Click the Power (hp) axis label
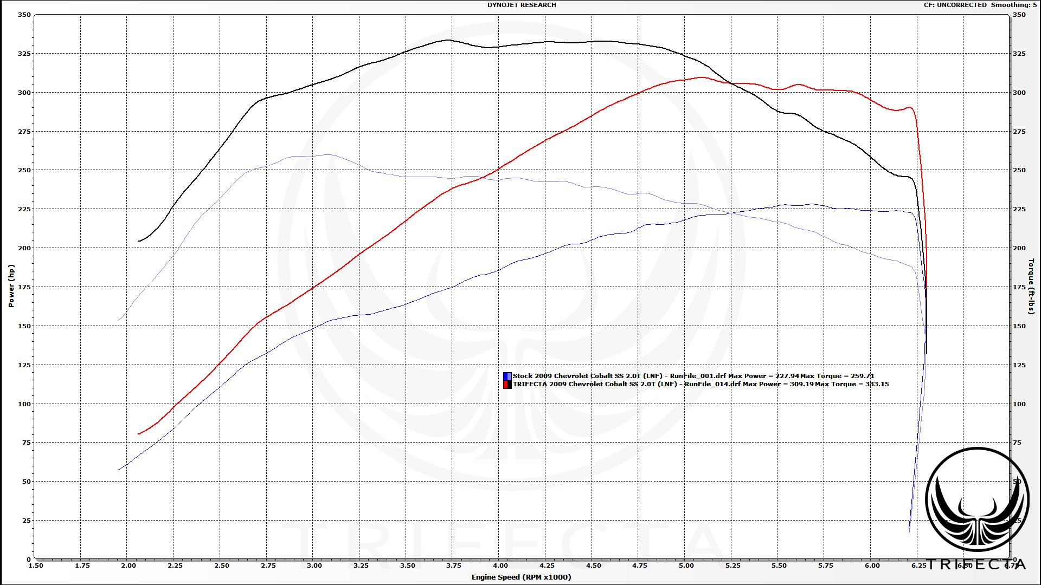1041x585 pixels. [11, 286]
